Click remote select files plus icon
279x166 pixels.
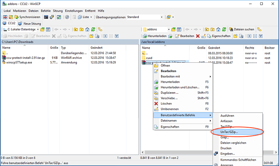[249, 36]
